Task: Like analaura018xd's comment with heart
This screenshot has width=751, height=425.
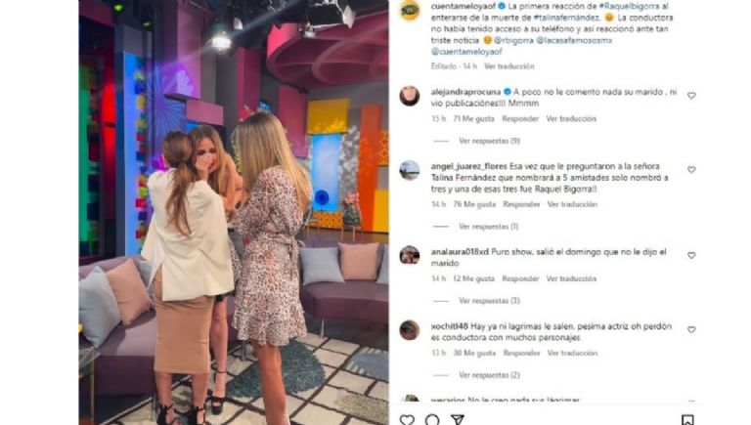Action: pyautogui.click(x=691, y=256)
